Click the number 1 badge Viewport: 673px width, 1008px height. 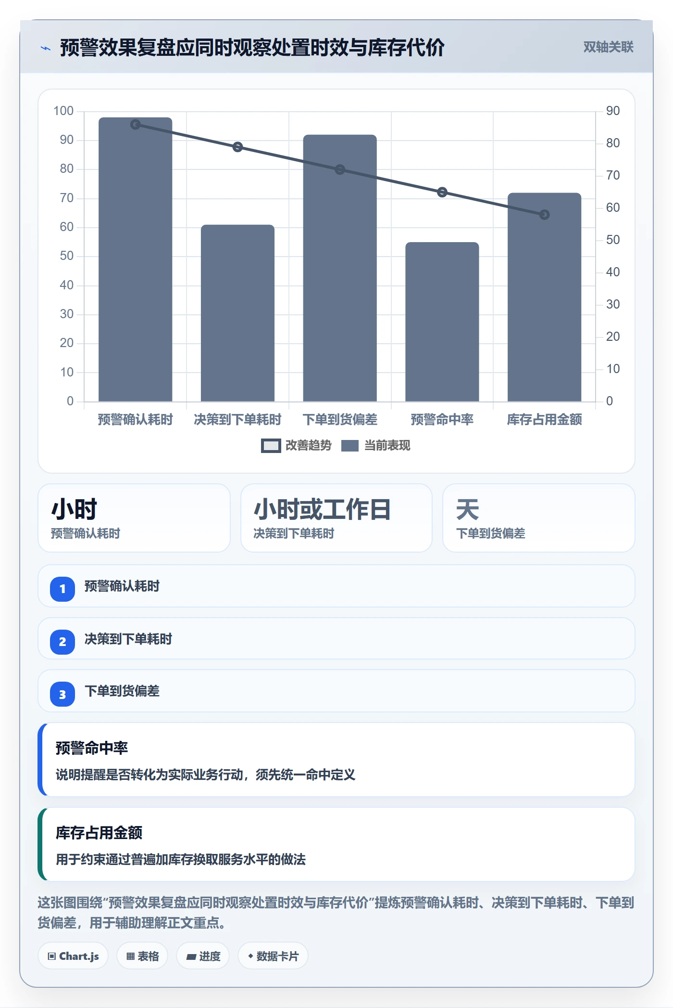pos(62,589)
